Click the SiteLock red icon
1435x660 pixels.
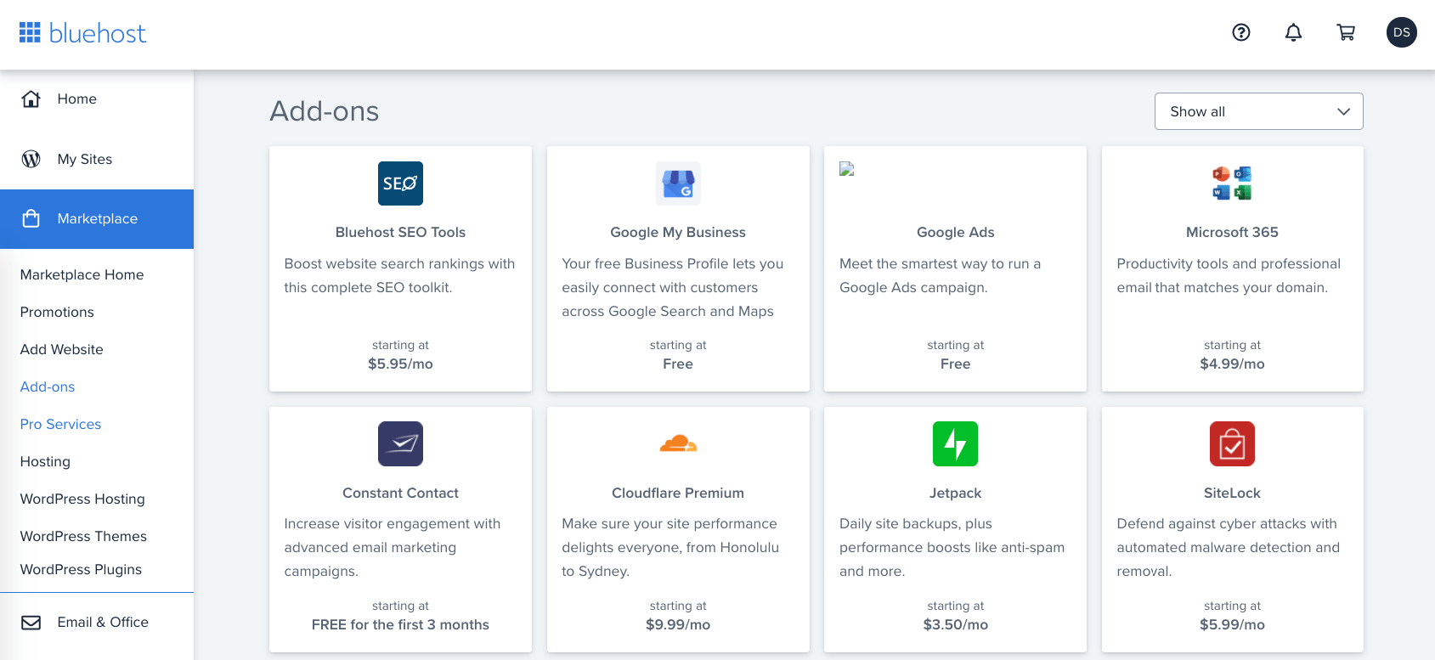pyautogui.click(x=1232, y=444)
